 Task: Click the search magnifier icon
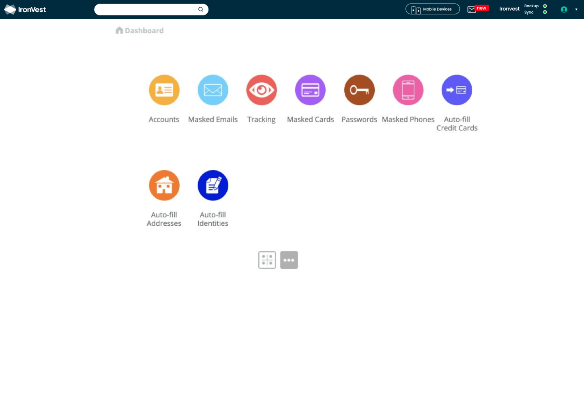point(201,9)
